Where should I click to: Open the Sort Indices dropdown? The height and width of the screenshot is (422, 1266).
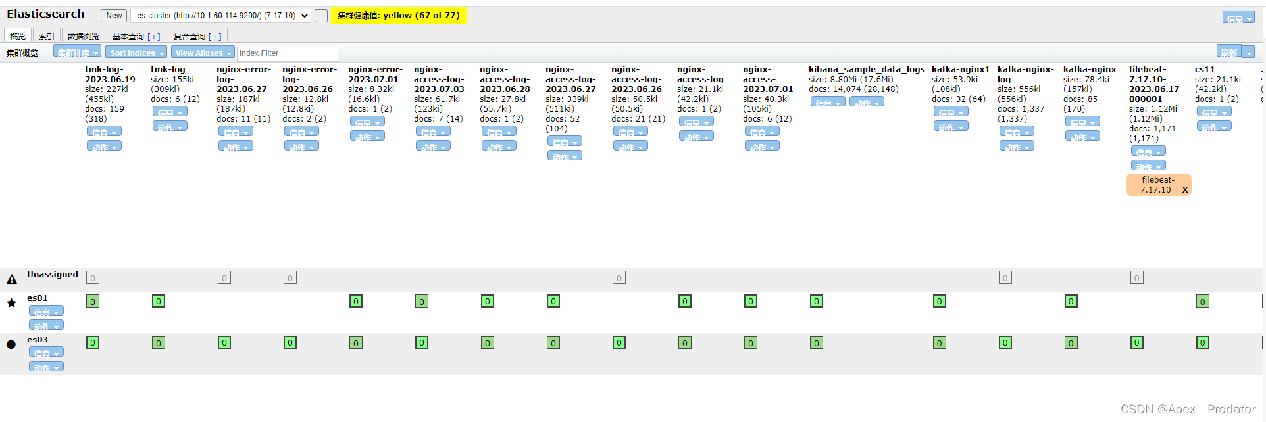click(137, 52)
